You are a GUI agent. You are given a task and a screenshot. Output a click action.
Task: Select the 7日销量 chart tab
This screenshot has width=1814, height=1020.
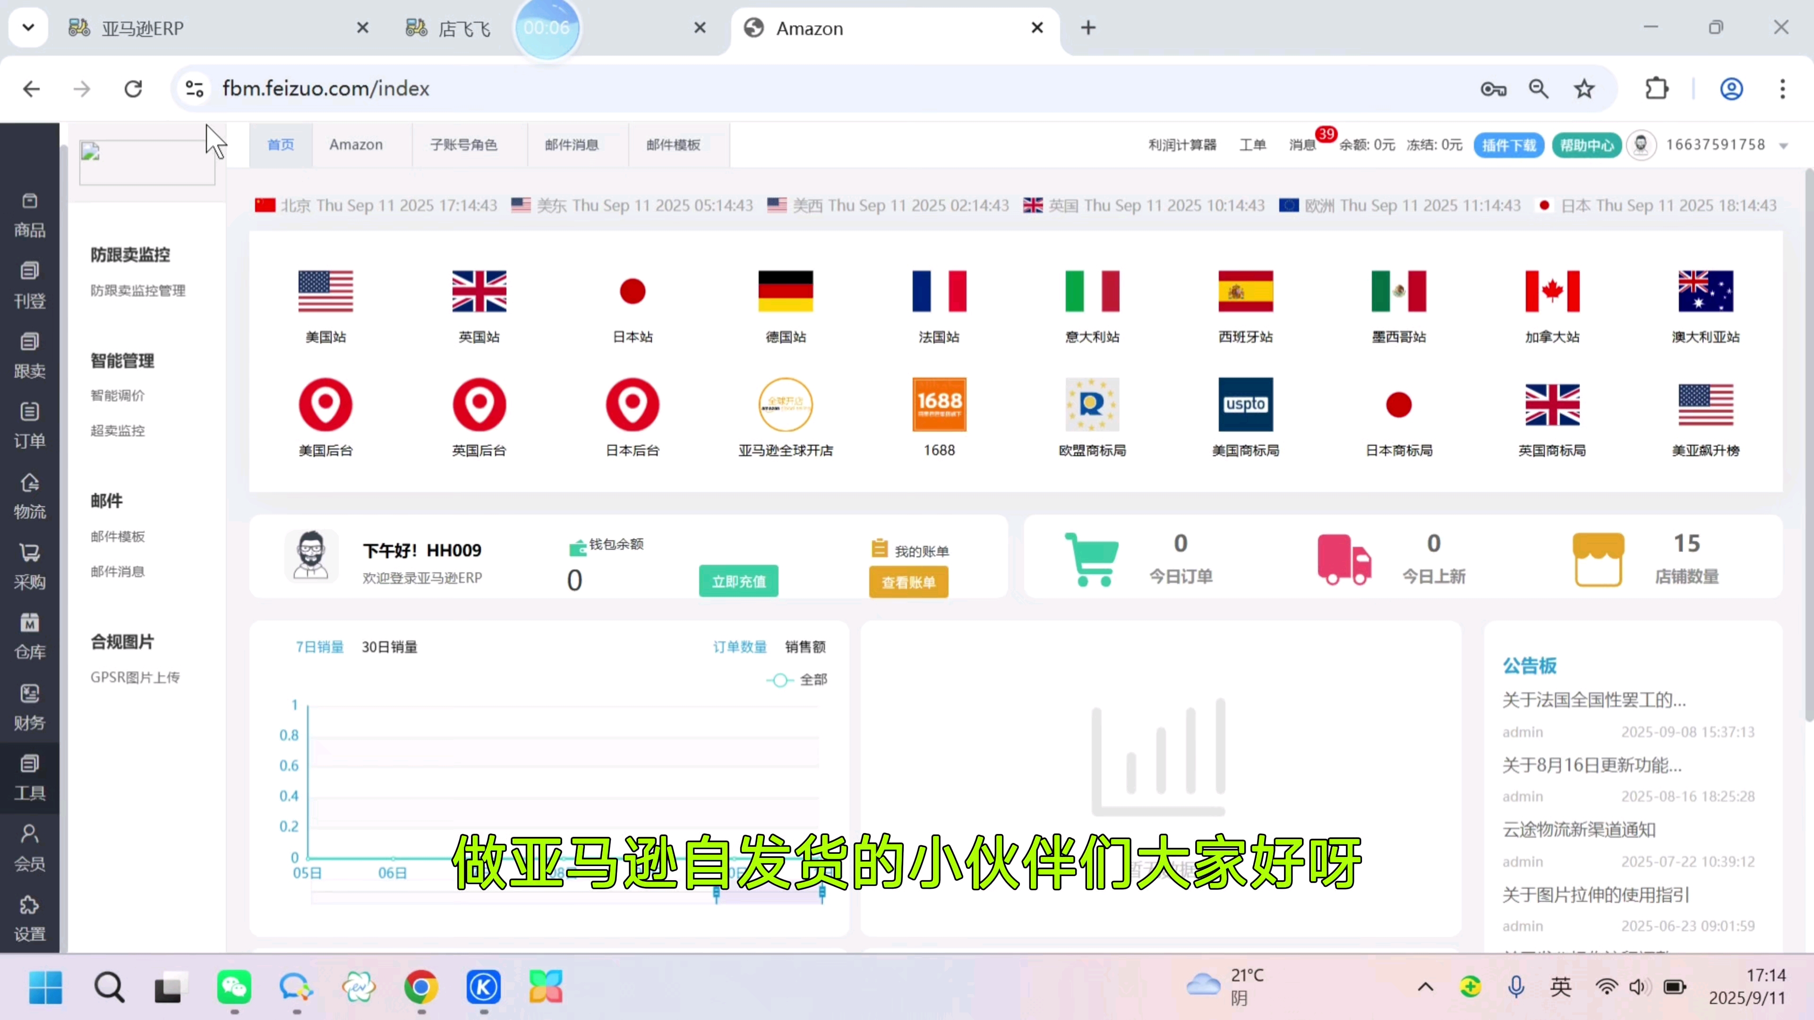320,647
